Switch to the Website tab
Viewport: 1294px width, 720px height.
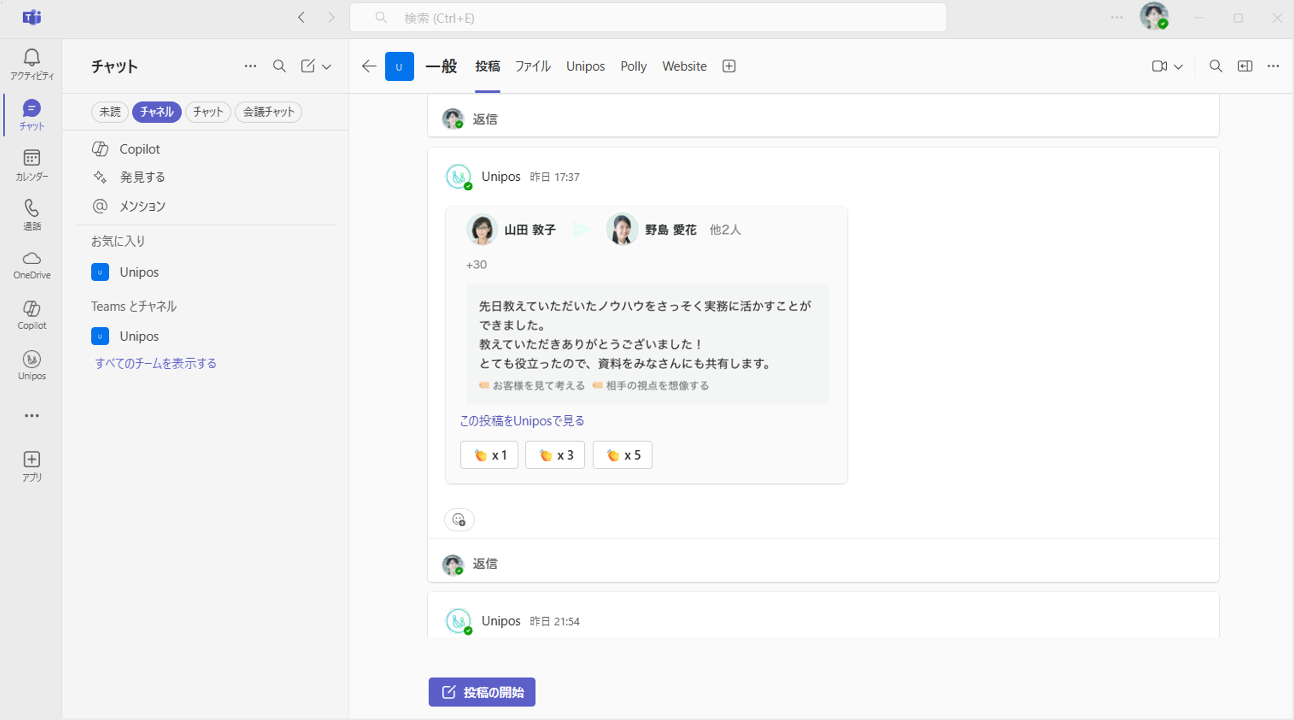[x=684, y=66]
